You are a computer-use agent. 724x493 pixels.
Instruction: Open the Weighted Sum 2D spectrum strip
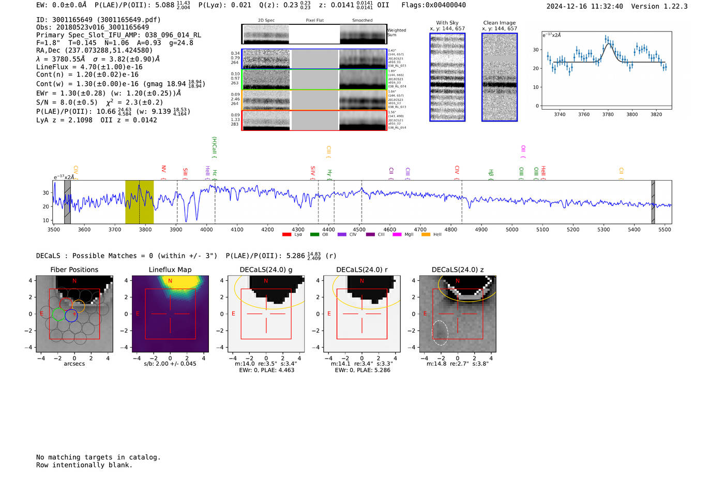(x=314, y=34)
